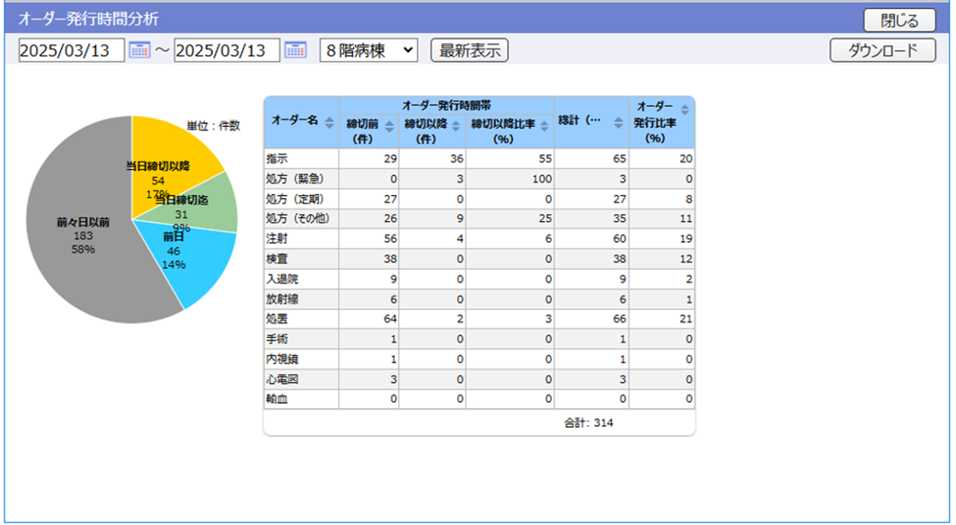The height and width of the screenshot is (525, 956).
Task: Sort by 締切前 (件) column
Action: coord(389,128)
